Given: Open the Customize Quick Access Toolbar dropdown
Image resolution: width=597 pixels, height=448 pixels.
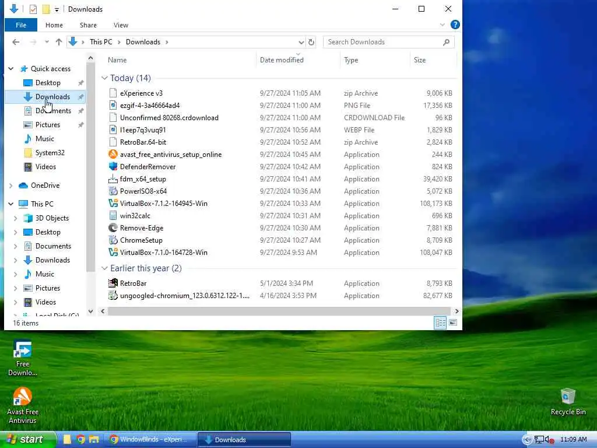Looking at the screenshot, I should 57,9.
